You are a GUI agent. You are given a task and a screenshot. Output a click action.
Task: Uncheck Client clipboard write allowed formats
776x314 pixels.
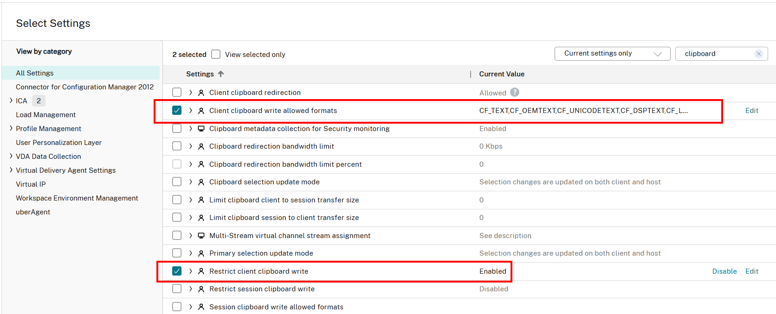pos(177,110)
